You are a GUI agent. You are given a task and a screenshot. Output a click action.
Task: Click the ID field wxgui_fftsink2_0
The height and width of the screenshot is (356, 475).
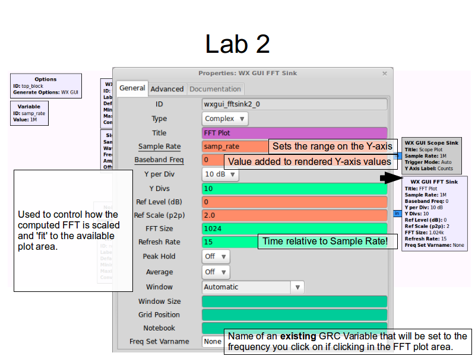pyautogui.click(x=294, y=104)
